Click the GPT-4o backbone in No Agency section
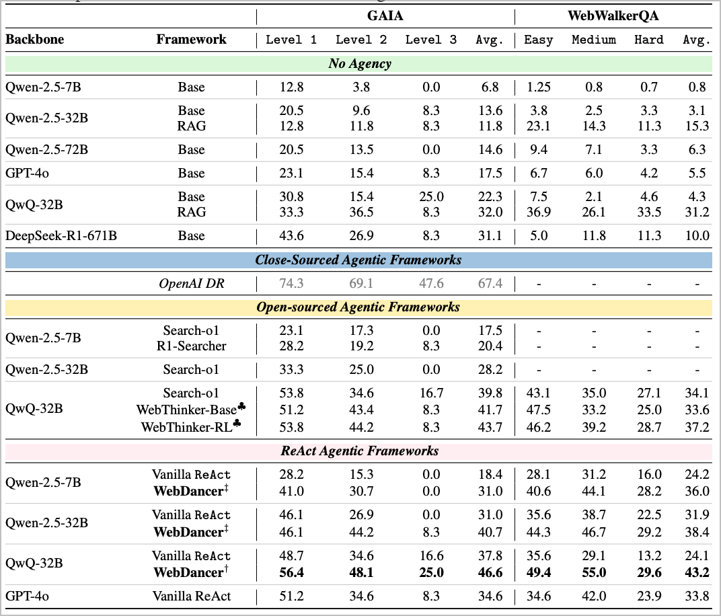 click(27, 173)
